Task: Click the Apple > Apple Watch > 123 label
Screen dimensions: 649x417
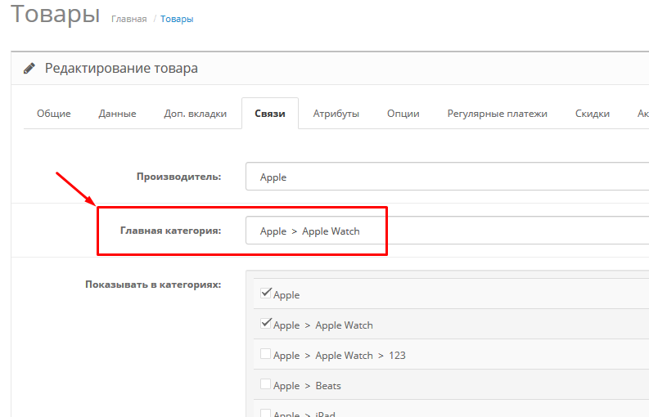Action: pyautogui.click(x=340, y=356)
